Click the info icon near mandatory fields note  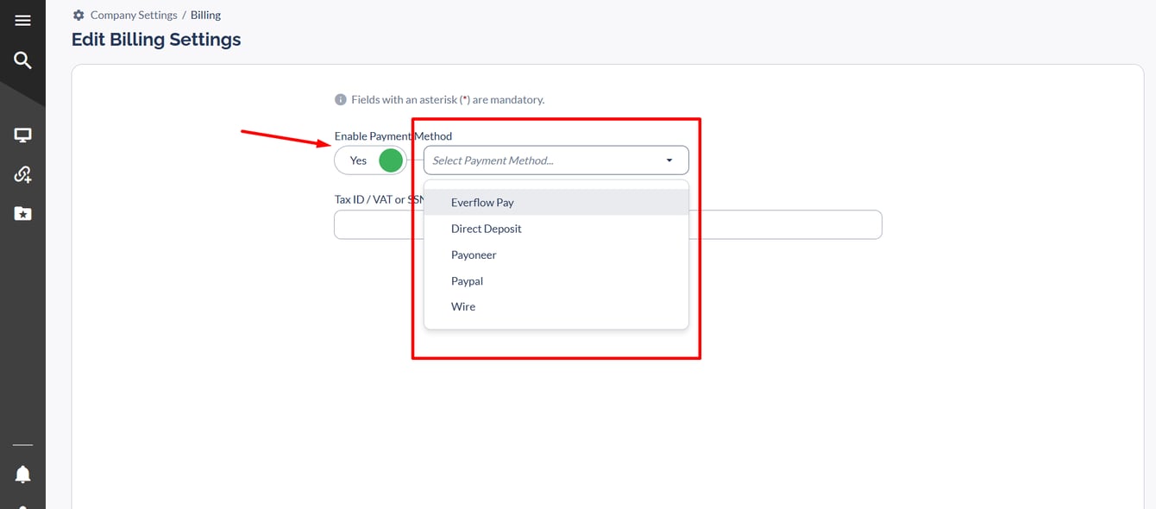coord(340,100)
